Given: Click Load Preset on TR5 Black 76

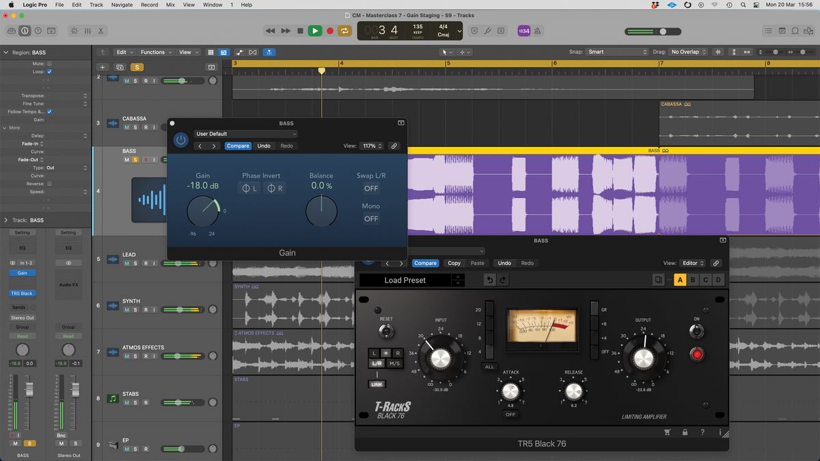Looking at the screenshot, I should click(407, 280).
